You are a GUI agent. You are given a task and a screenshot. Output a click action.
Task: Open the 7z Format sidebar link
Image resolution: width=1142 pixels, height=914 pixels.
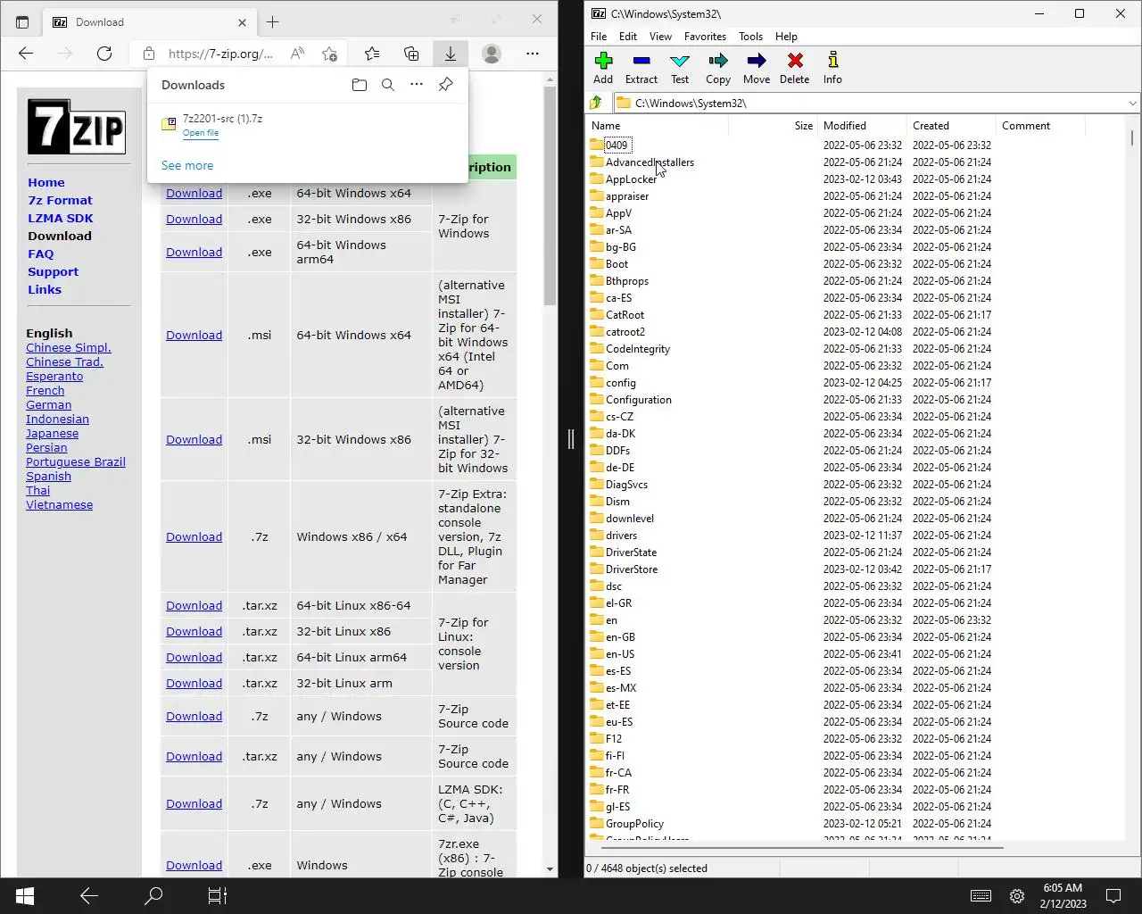click(60, 200)
